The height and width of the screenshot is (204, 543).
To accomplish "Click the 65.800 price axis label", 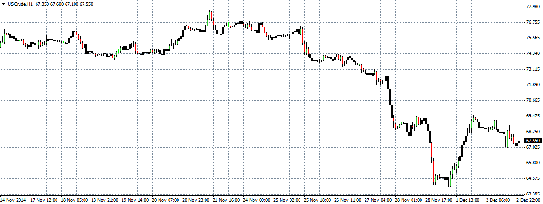I will coord(533,163).
